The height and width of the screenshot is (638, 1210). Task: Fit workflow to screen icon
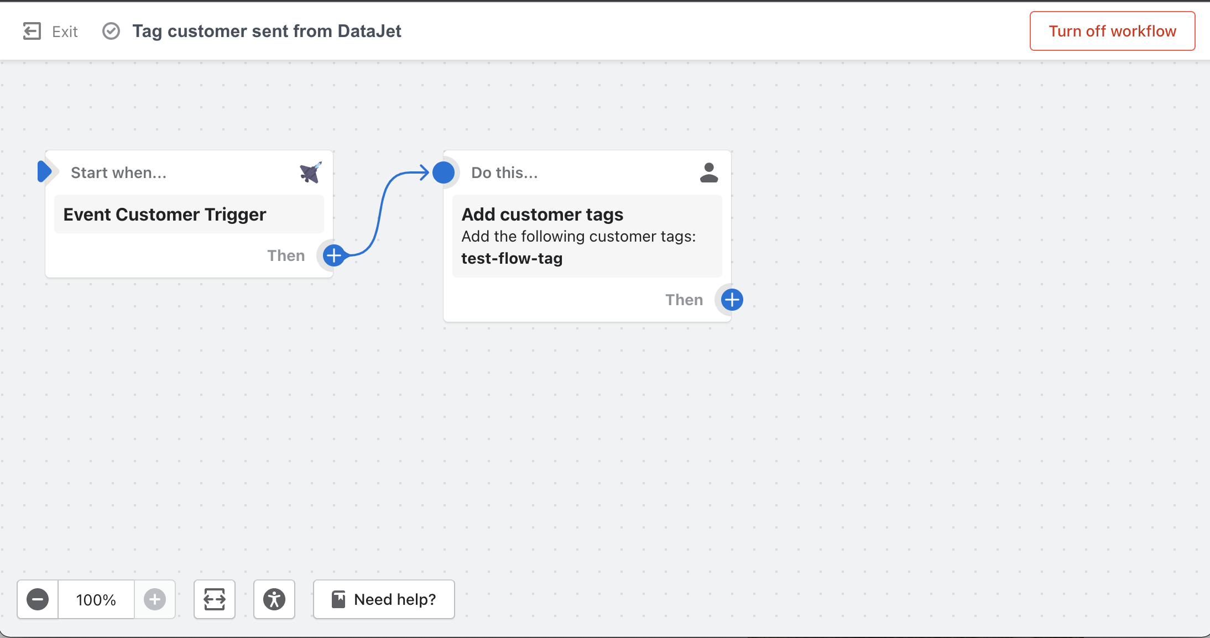[x=215, y=599]
